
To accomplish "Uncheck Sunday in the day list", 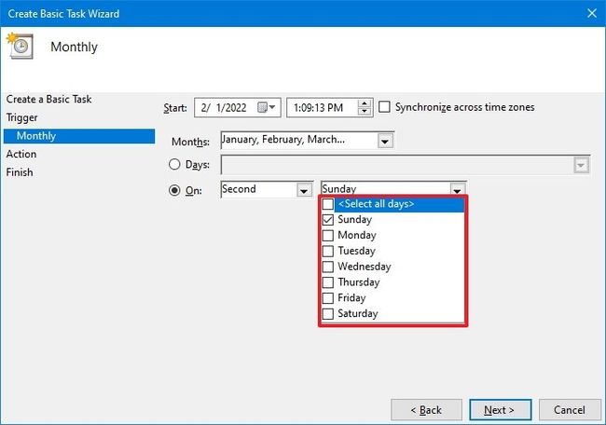I will tap(327, 220).
